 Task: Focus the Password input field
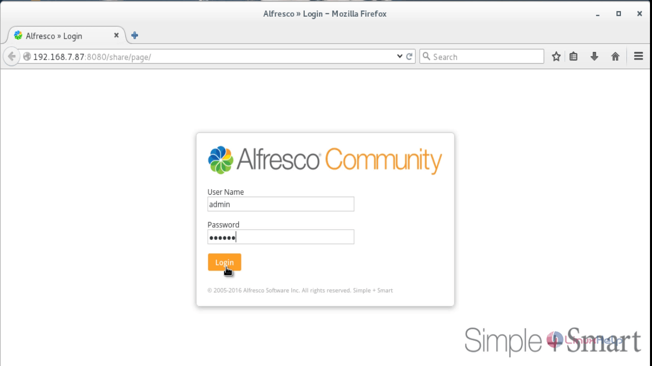pyautogui.click(x=281, y=237)
